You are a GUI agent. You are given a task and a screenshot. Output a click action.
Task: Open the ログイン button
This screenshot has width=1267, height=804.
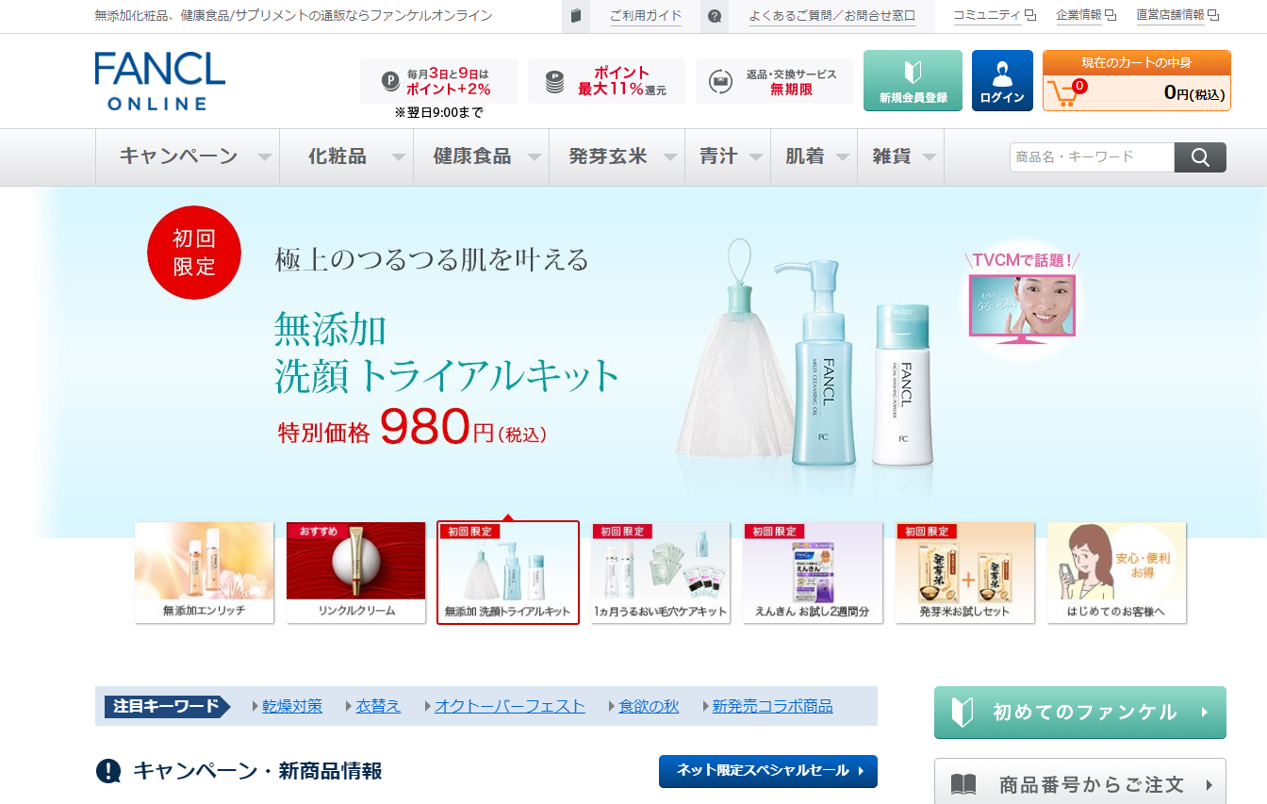coord(1002,81)
